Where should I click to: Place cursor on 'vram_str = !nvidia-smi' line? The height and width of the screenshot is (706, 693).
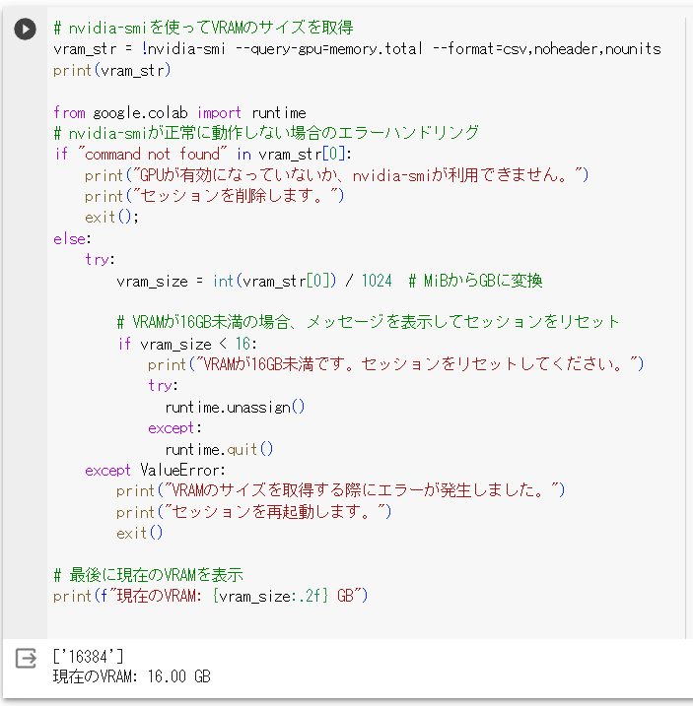point(357,48)
